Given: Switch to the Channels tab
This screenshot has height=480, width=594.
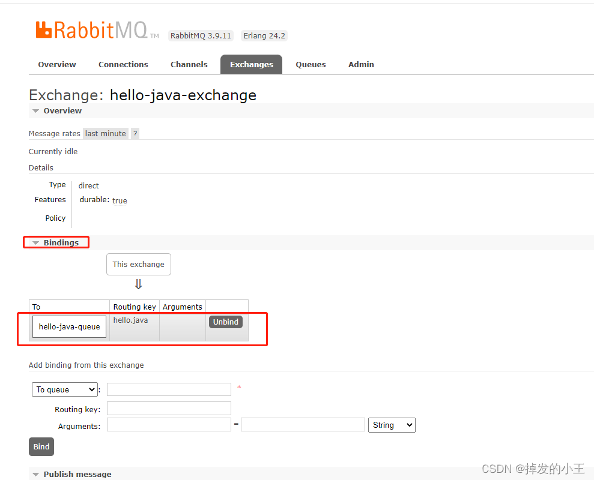Looking at the screenshot, I should coord(189,64).
